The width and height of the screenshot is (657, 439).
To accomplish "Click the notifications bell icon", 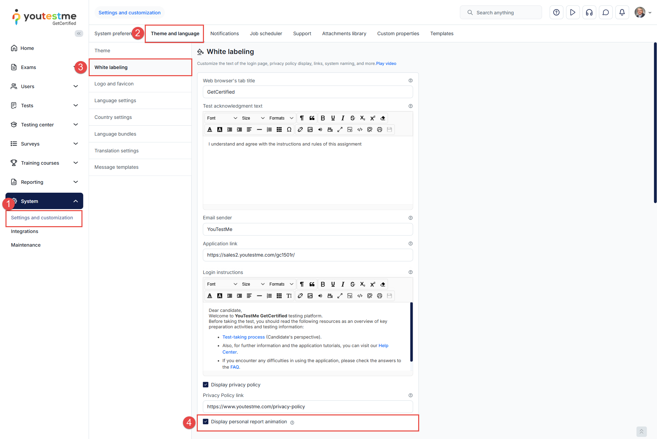I will [622, 13].
